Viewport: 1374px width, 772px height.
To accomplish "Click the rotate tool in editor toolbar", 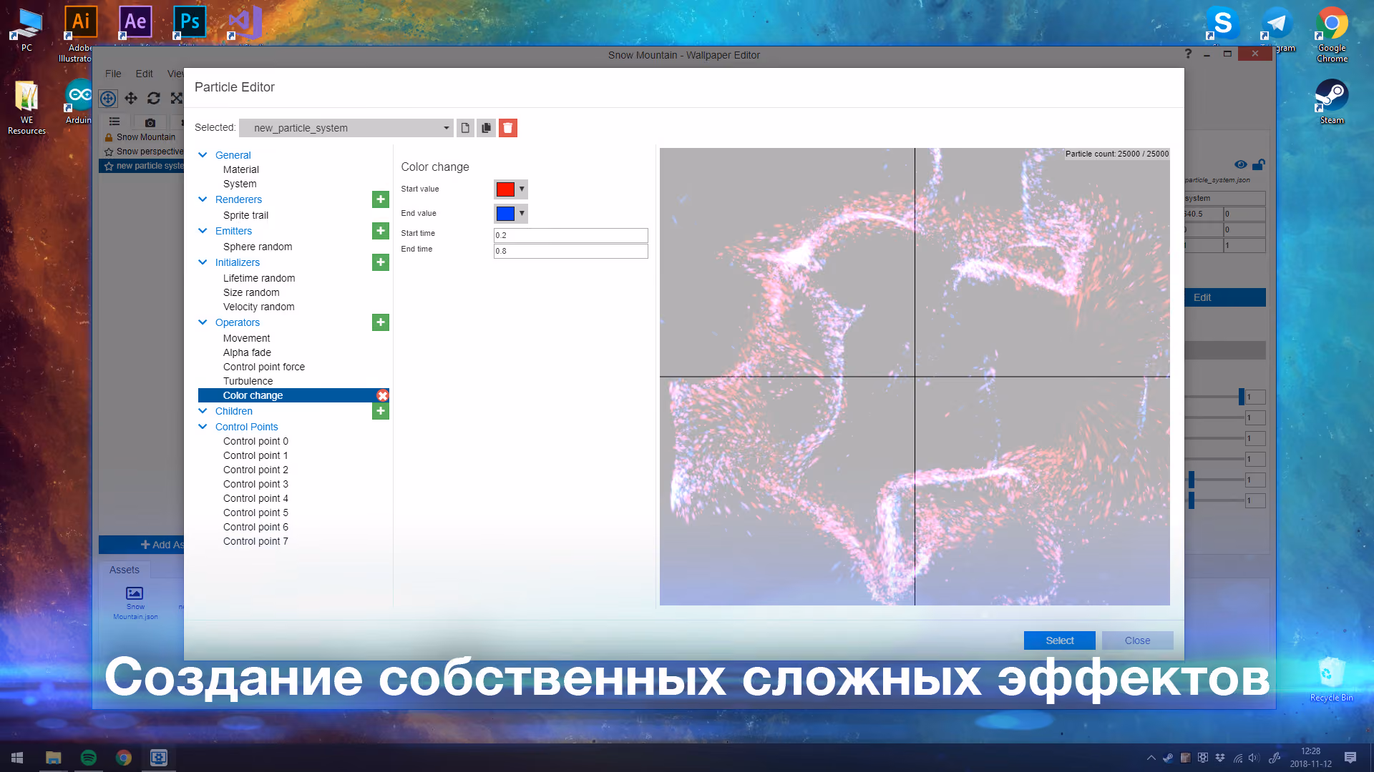I will [x=154, y=99].
